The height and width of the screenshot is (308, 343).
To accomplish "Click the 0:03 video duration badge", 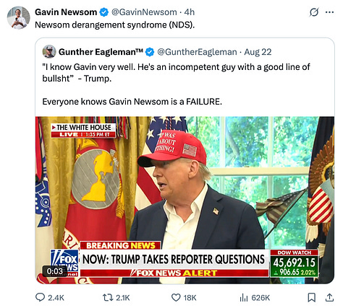I will coord(55,271).
